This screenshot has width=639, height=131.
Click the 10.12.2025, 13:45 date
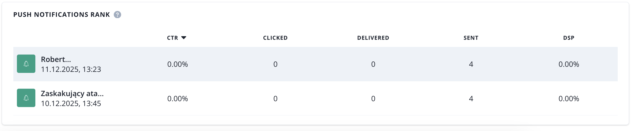71,103
